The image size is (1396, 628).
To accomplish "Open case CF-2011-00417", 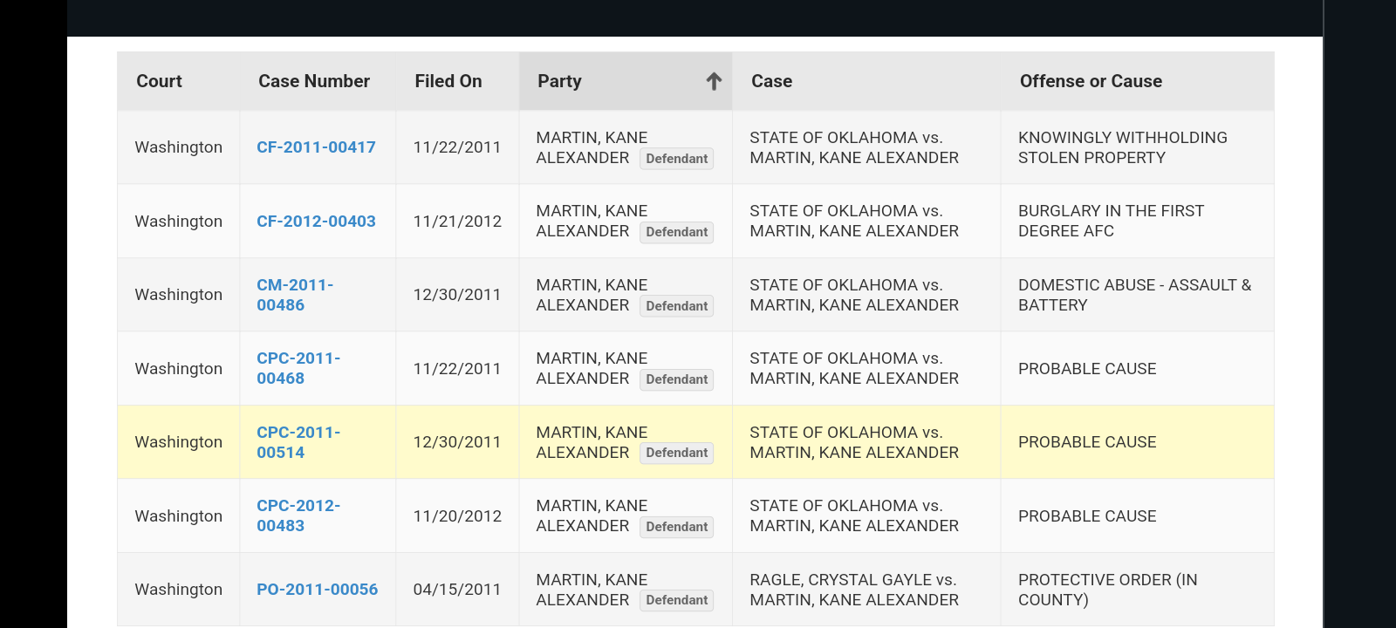I will point(316,147).
